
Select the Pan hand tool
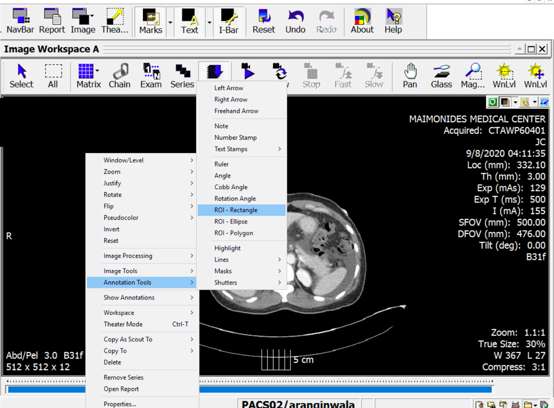tap(410, 76)
